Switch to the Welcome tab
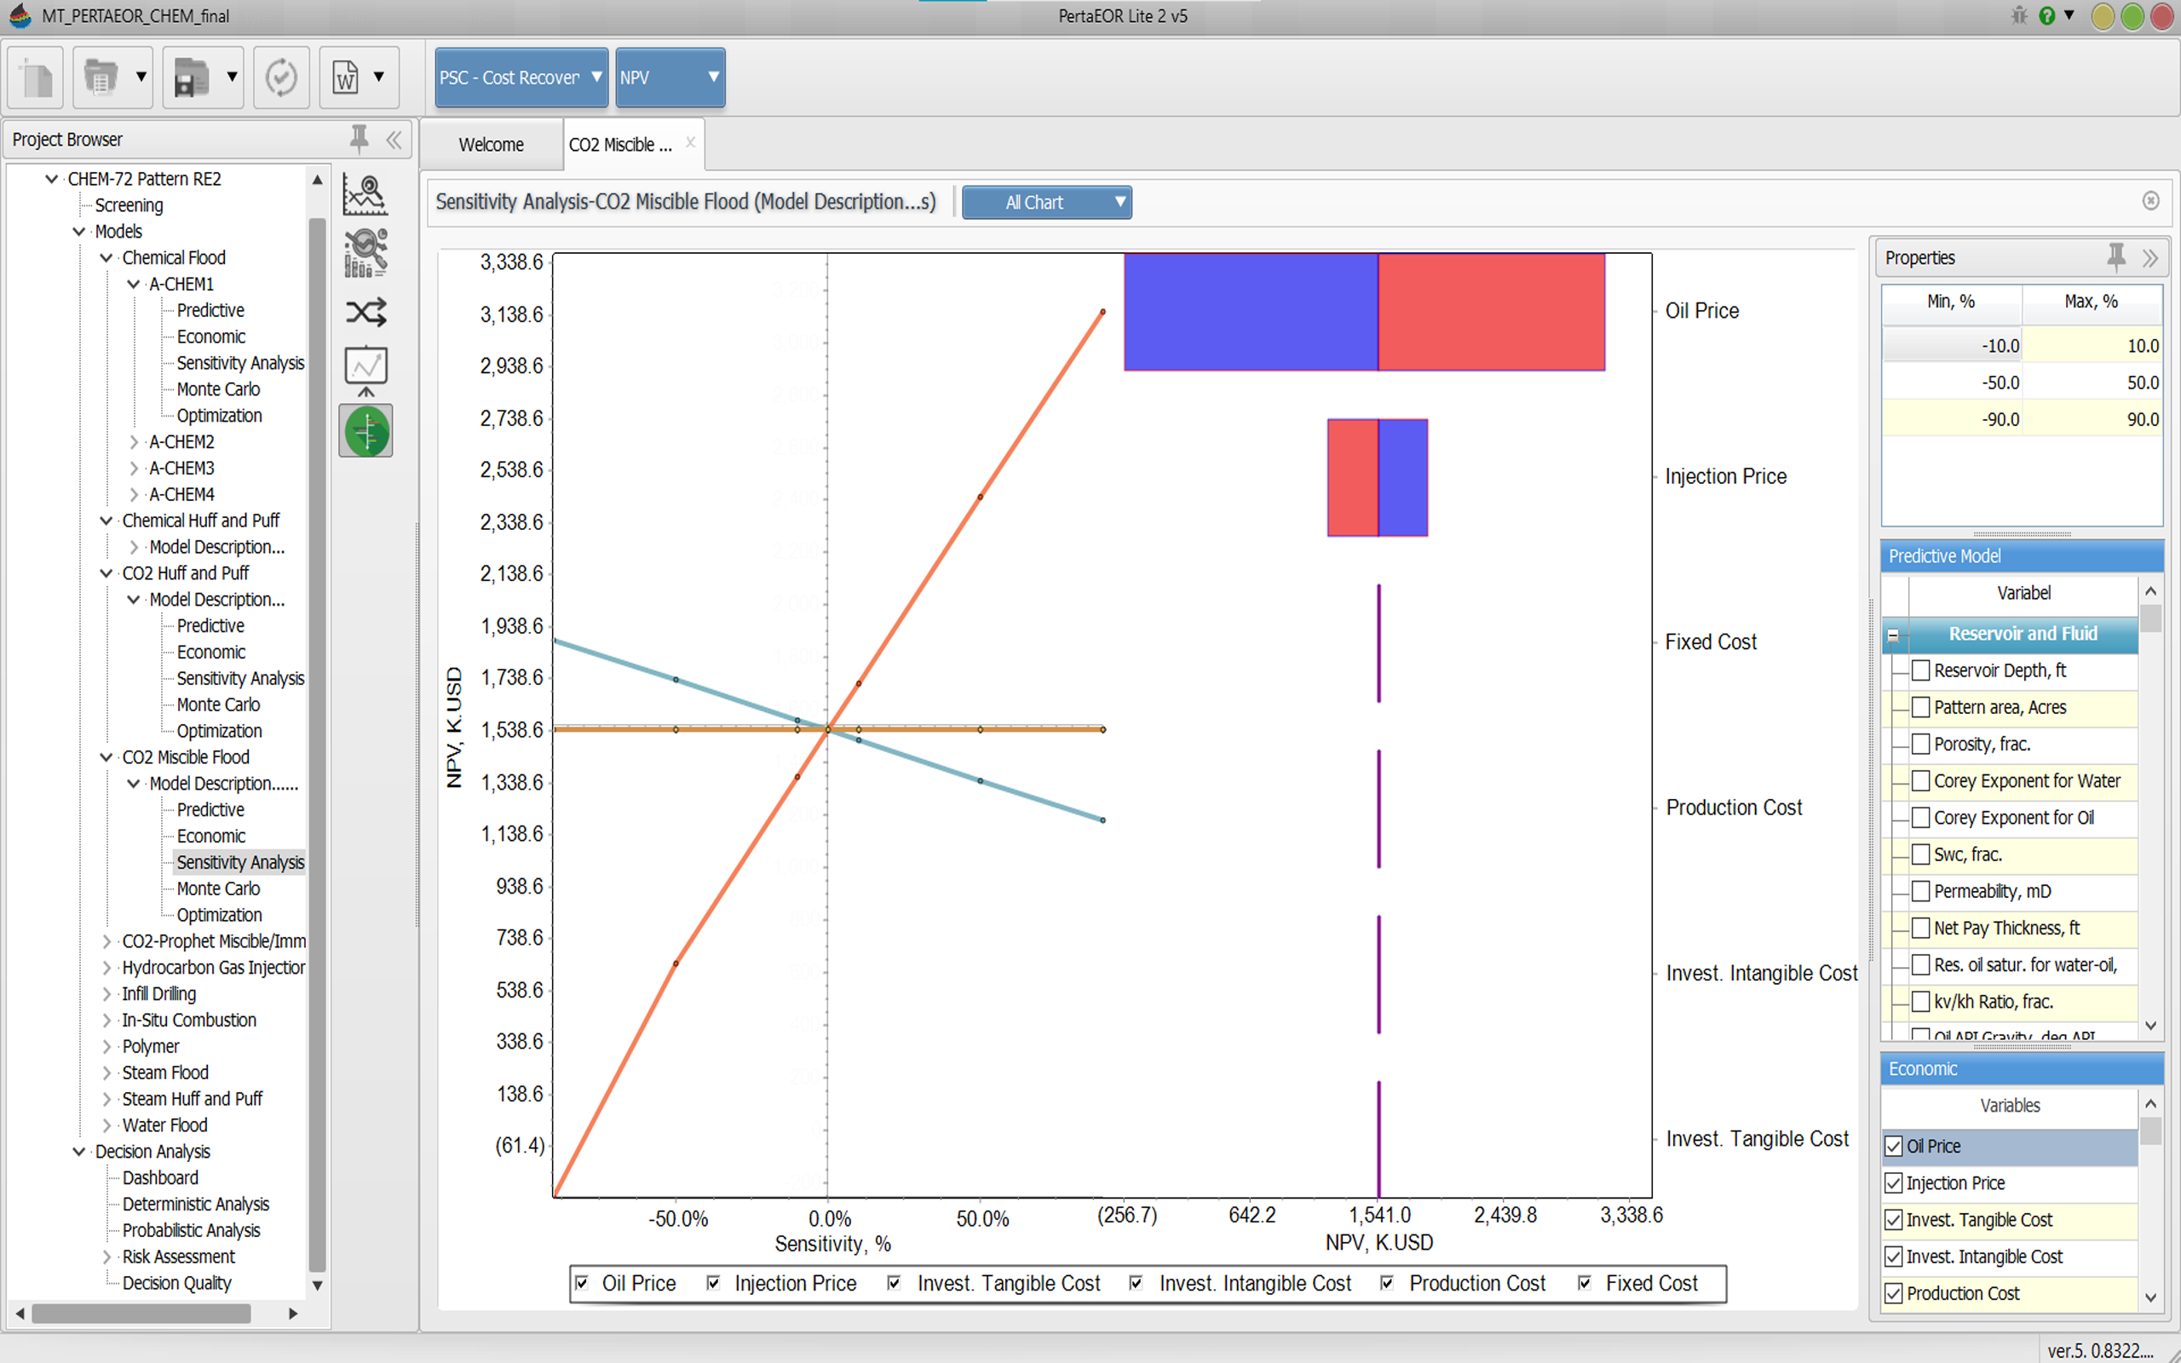Viewport: 2181px width, 1363px height. pos(490,144)
